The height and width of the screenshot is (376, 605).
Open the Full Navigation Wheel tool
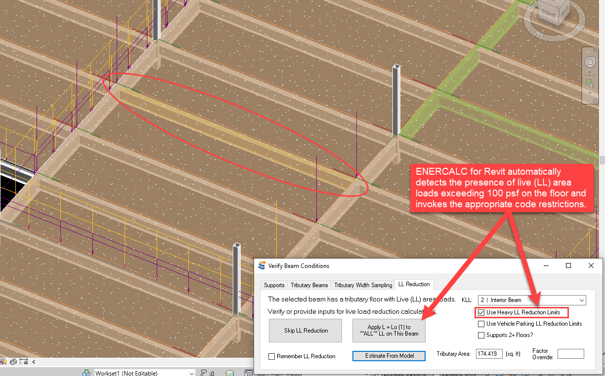[x=590, y=63]
